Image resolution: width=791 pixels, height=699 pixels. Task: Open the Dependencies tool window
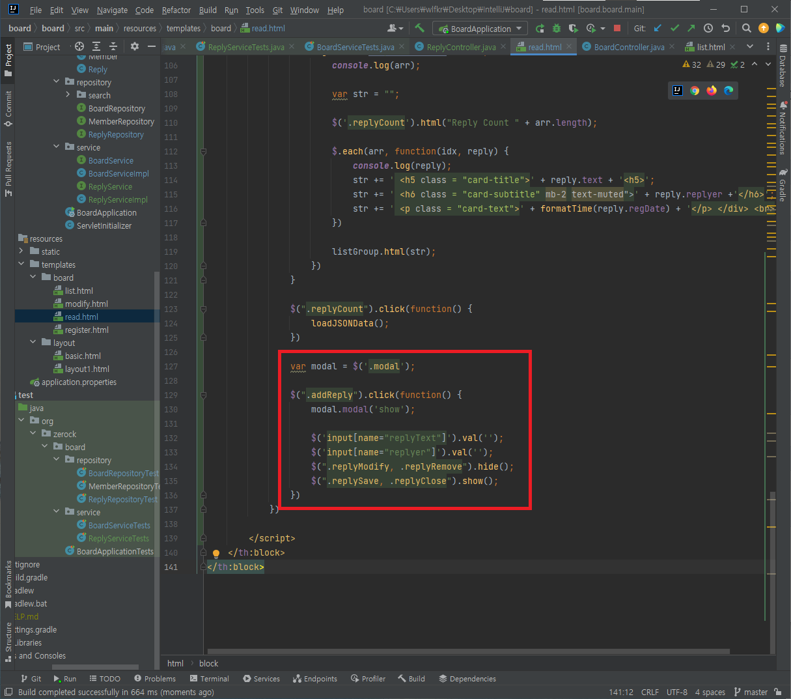tap(467, 678)
